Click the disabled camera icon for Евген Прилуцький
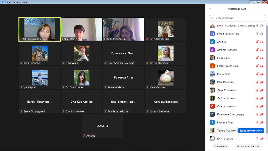The width and height of the screenshot is (268, 151). 262,66
